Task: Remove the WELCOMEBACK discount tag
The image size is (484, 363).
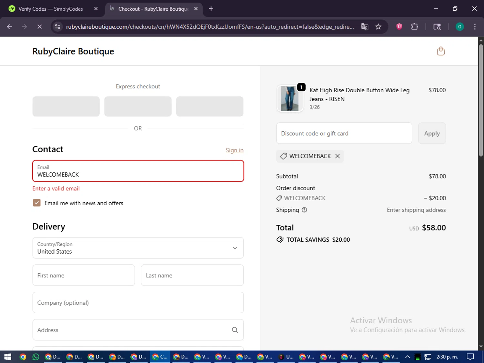Action: point(338,156)
